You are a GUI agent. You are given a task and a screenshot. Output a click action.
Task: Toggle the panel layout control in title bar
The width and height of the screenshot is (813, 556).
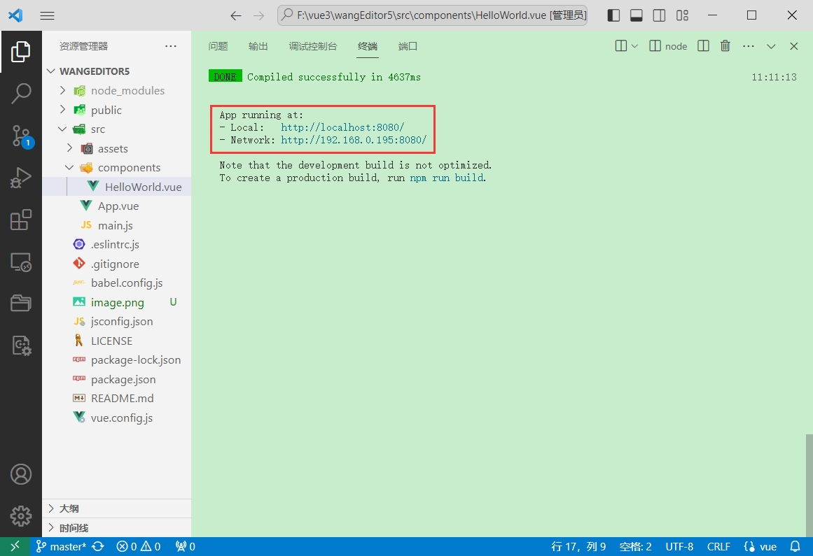[638, 15]
